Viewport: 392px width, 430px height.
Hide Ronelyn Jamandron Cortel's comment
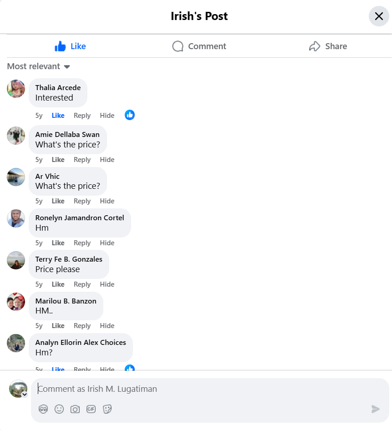(x=107, y=243)
